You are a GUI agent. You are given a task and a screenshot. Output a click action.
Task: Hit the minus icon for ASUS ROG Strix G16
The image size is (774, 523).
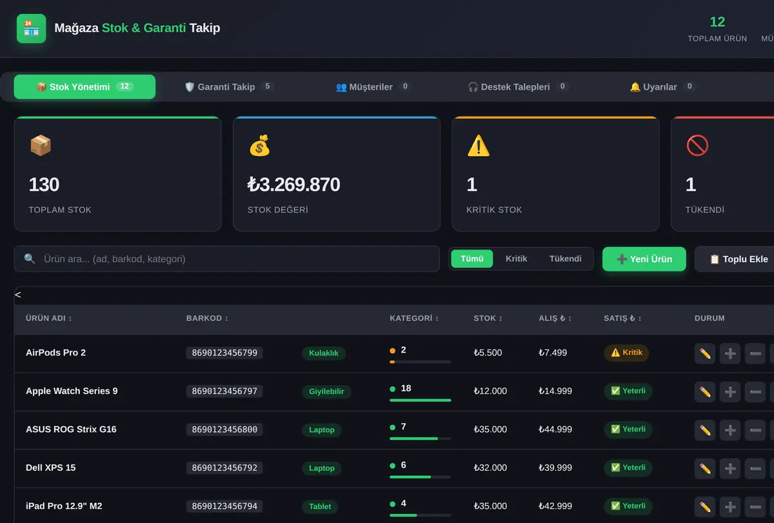(x=755, y=430)
